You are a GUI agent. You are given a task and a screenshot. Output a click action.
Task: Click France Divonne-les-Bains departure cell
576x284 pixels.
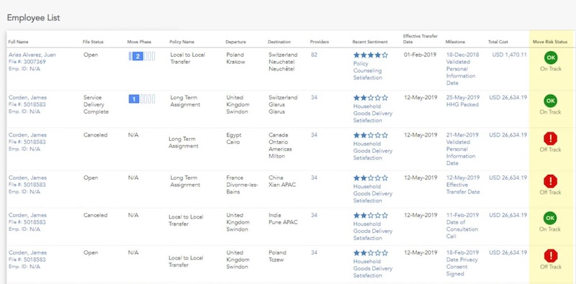(x=242, y=185)
